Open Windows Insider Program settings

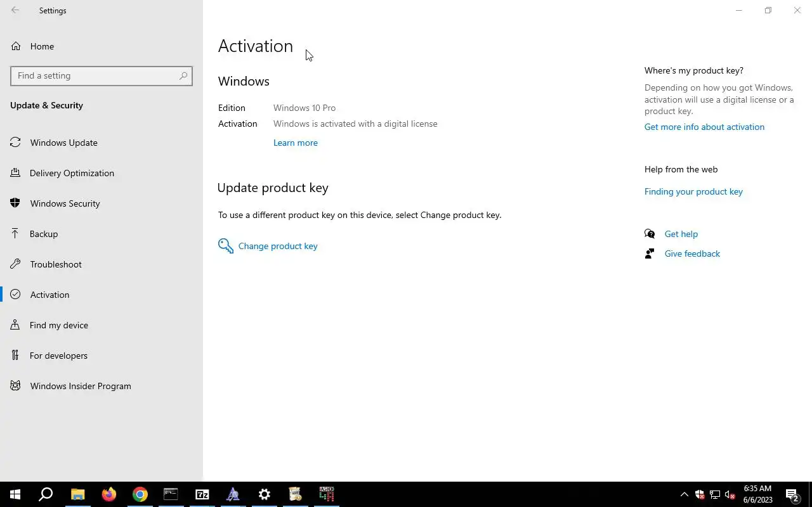tap(101, 386)
